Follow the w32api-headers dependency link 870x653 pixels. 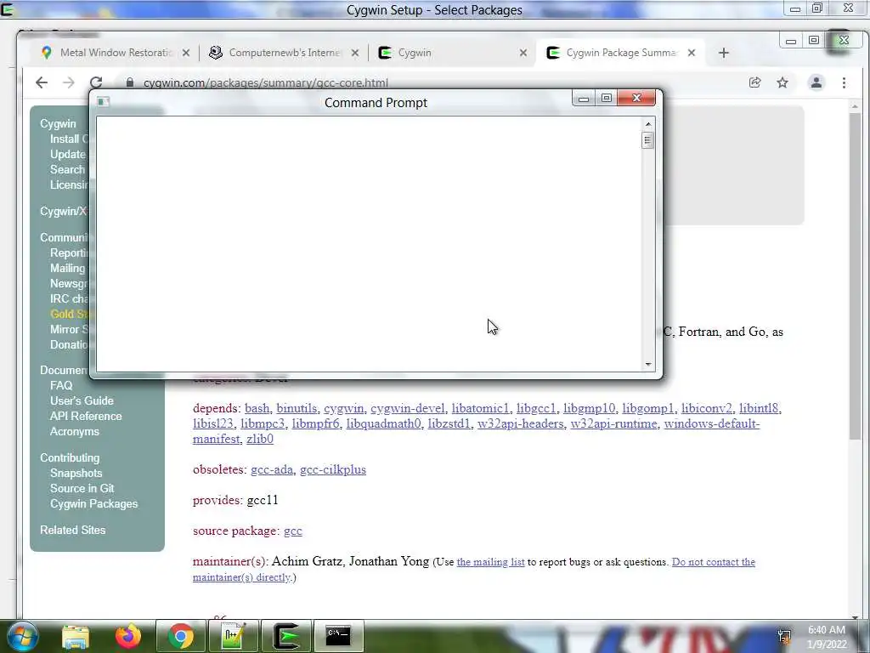[521, 423]
